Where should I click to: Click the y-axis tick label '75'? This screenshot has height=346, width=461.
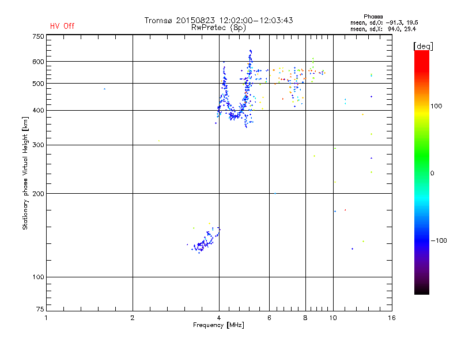click(40, 309)
